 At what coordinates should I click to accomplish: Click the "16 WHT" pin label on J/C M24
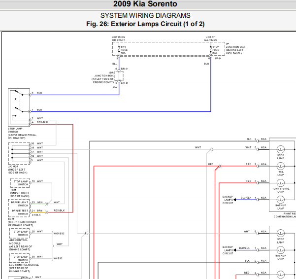click(x=37, y=143)
